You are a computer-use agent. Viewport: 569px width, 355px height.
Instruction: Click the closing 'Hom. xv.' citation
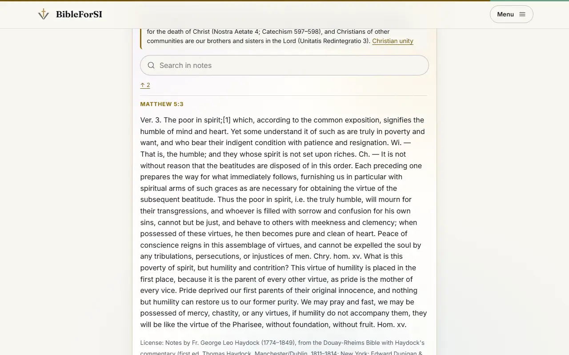pos(392,324)
